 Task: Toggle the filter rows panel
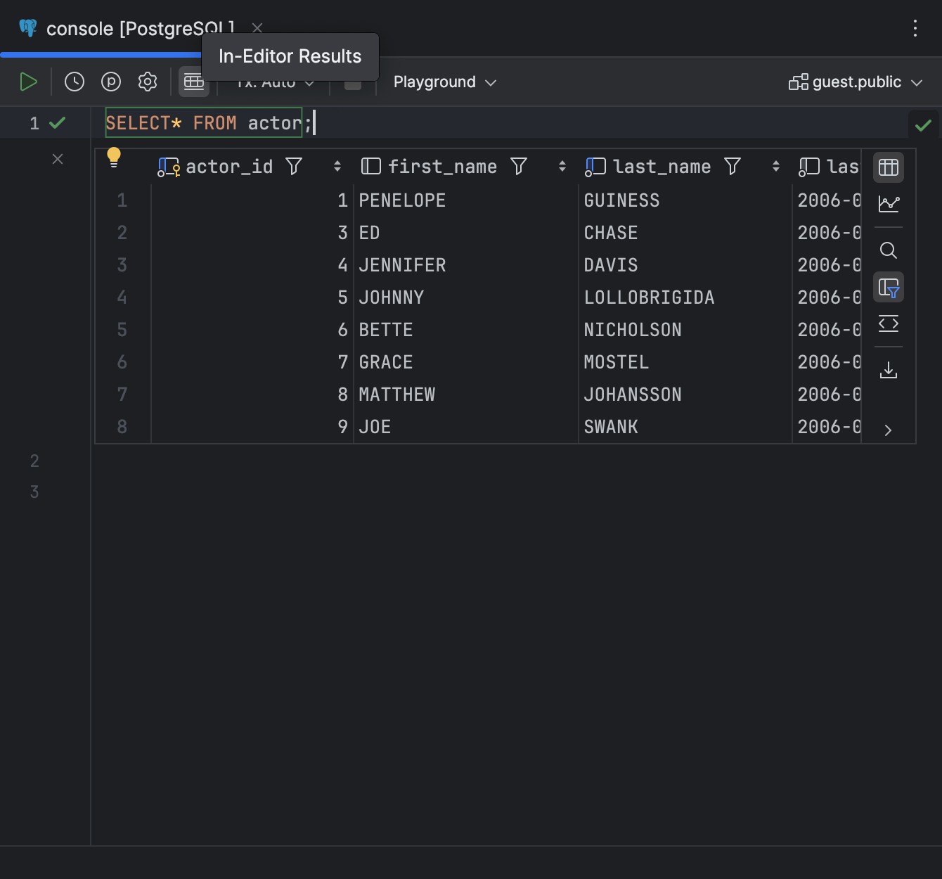889,287
